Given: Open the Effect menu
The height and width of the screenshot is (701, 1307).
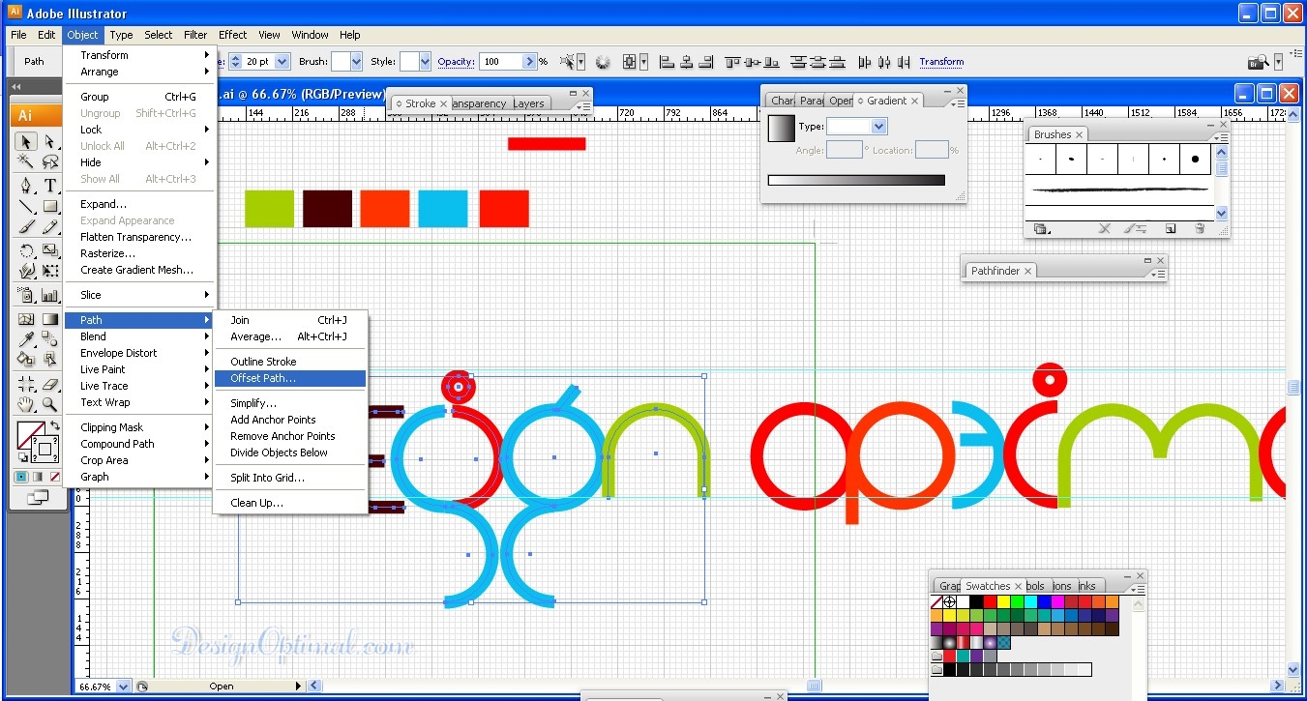Looking at the screenshot, I should [232, 35].
